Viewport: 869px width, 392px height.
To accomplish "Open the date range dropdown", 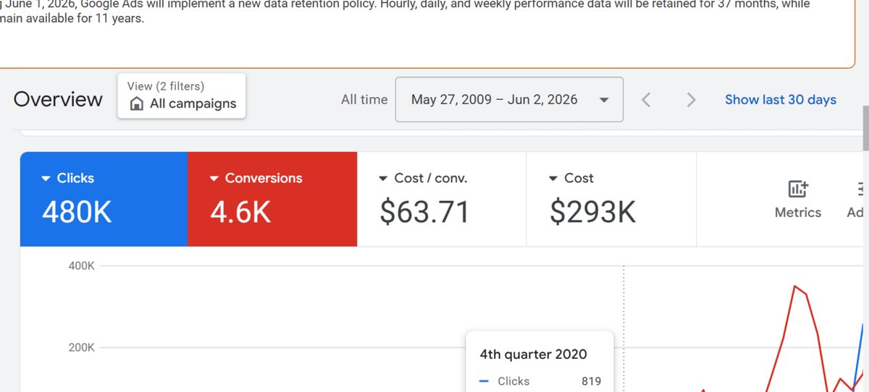I will pyautogui.click(x=509, y=100).
